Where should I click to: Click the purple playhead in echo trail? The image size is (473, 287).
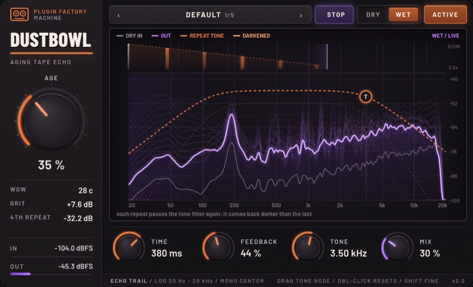click(x=327, y=57)
